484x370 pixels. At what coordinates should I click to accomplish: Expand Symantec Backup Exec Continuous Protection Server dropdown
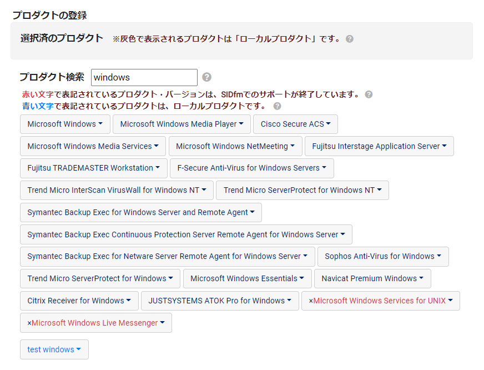click(186, 235)
